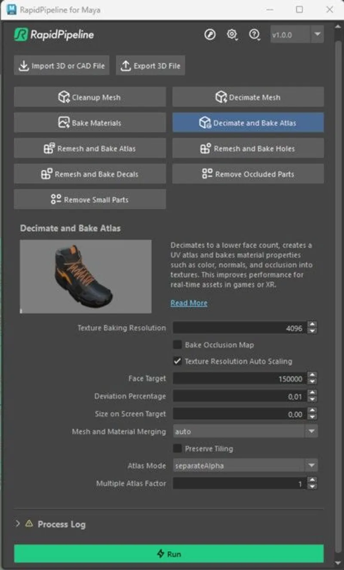Viewport: 344px width, 570px height.
Task: Switch to the Remesh and Bake Holes tab
Action: tap(248, 148)
